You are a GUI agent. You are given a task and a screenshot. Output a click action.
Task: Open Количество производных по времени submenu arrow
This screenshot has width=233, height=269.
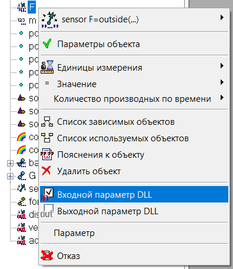pyautogui.click(x=222, y=98)
